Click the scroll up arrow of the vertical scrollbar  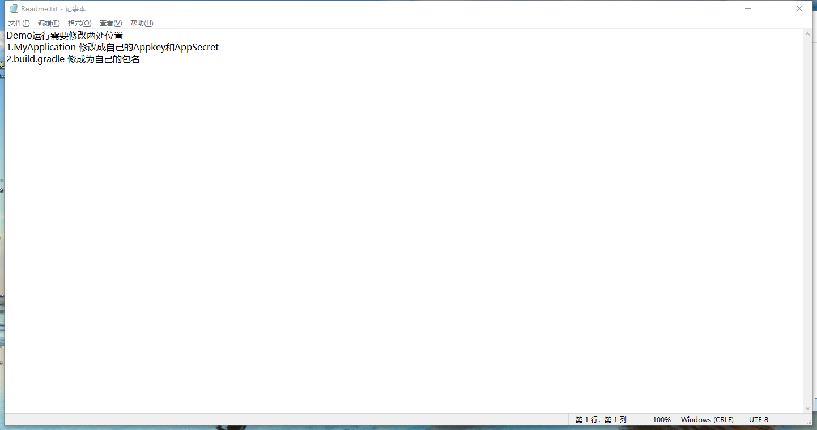808,35
